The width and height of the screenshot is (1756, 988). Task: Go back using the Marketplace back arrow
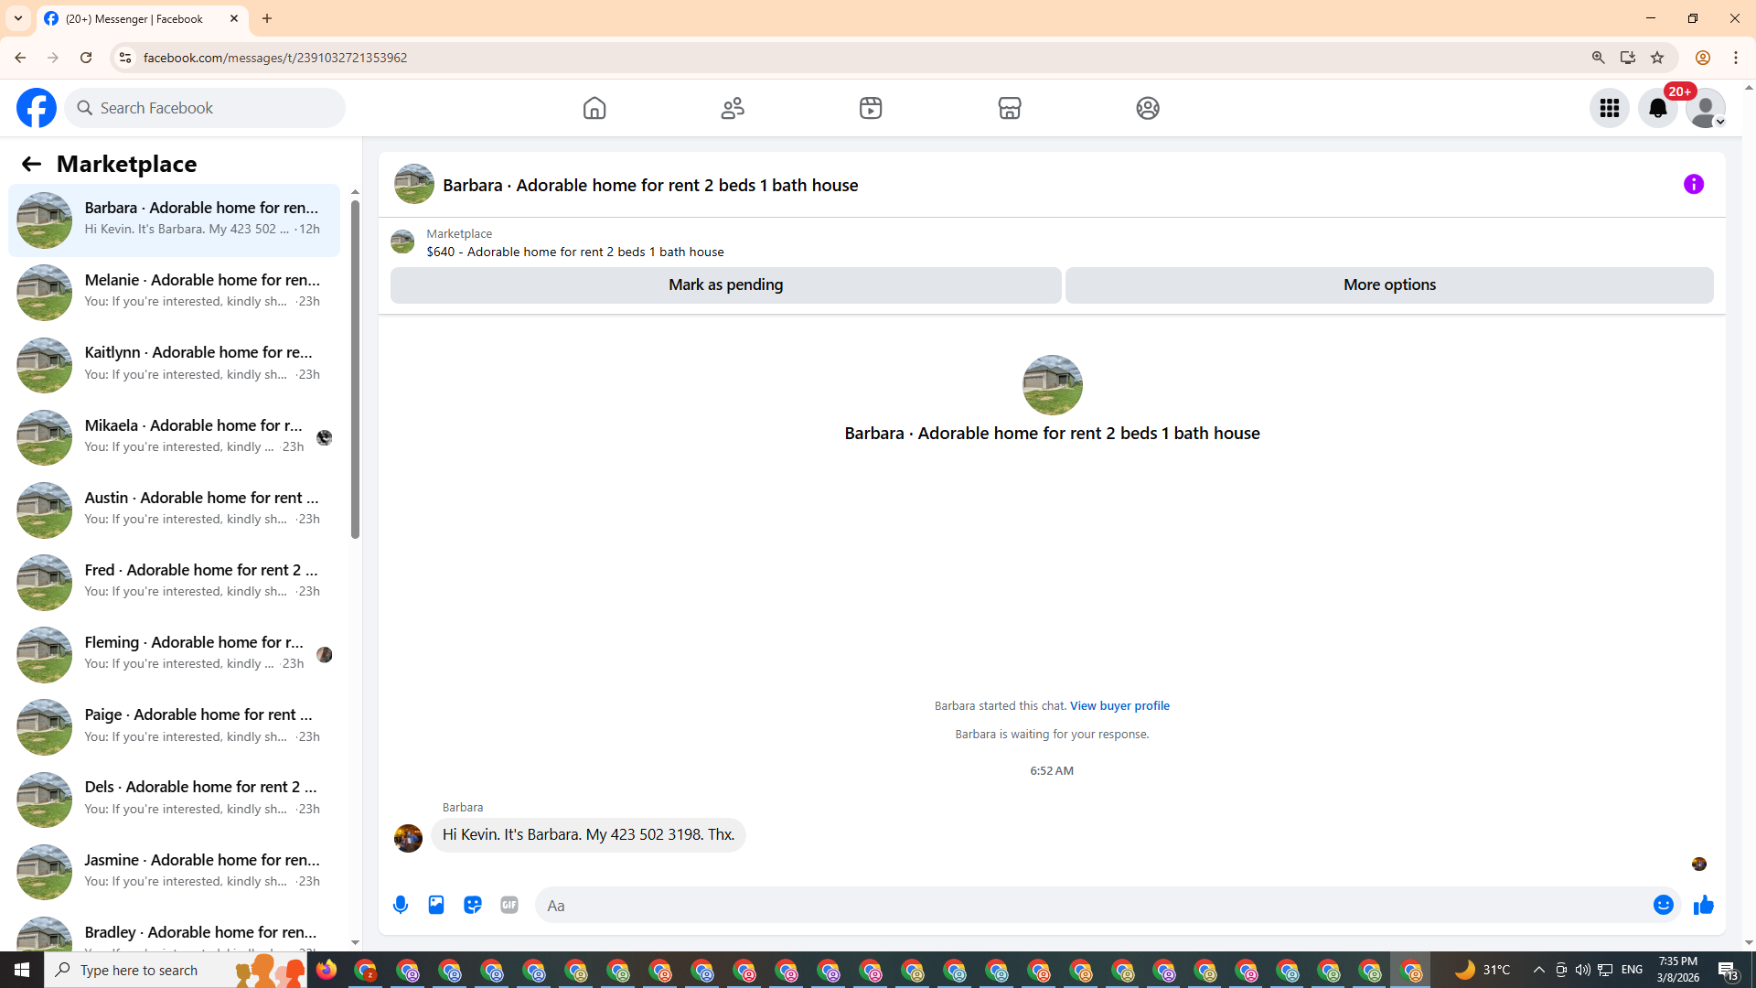(x=31, y=164)
